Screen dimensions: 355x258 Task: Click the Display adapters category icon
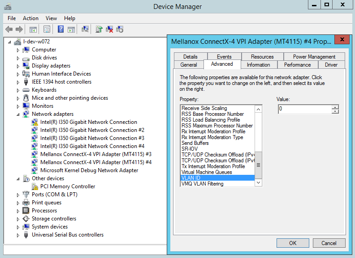tap(26, 66)
